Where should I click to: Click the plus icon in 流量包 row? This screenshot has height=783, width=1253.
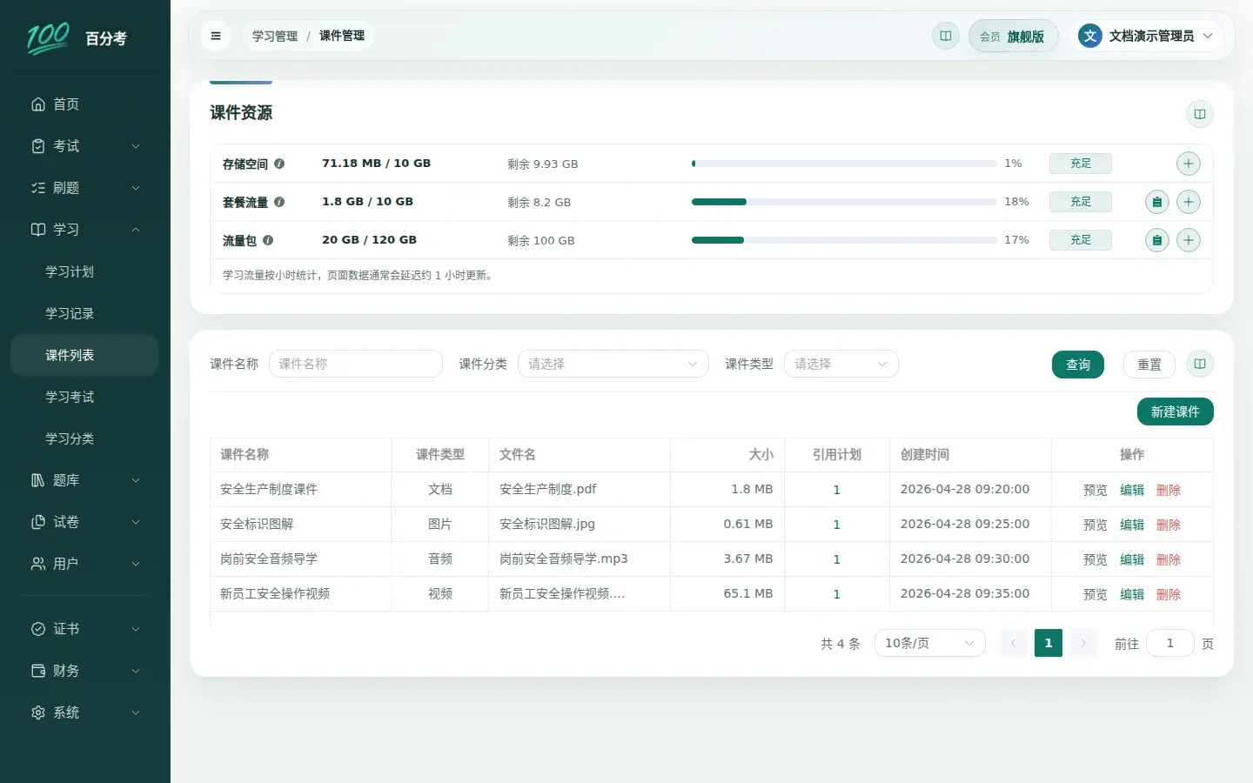tap(1189, 240)
